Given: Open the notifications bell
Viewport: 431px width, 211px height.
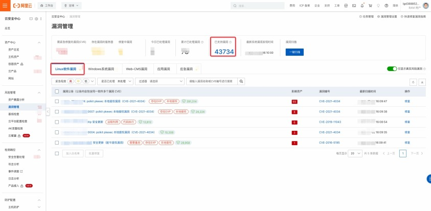Looking at the screenshot, I should coord(362,6).
